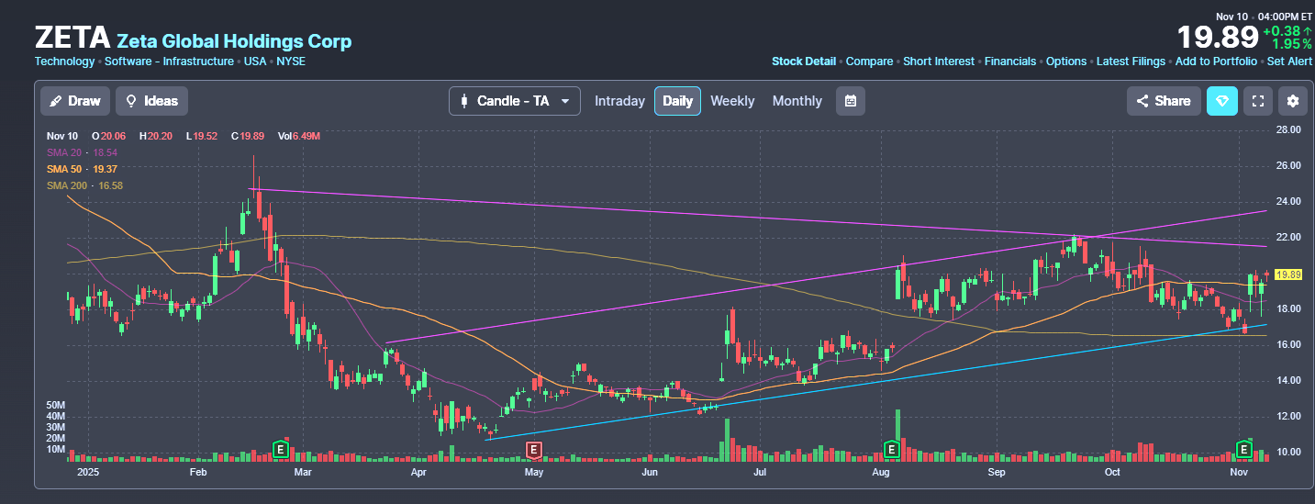The height and width of the screenshot is (504, 1315).
Task: Open Financials link
Action: click(x=1010, y=62)
